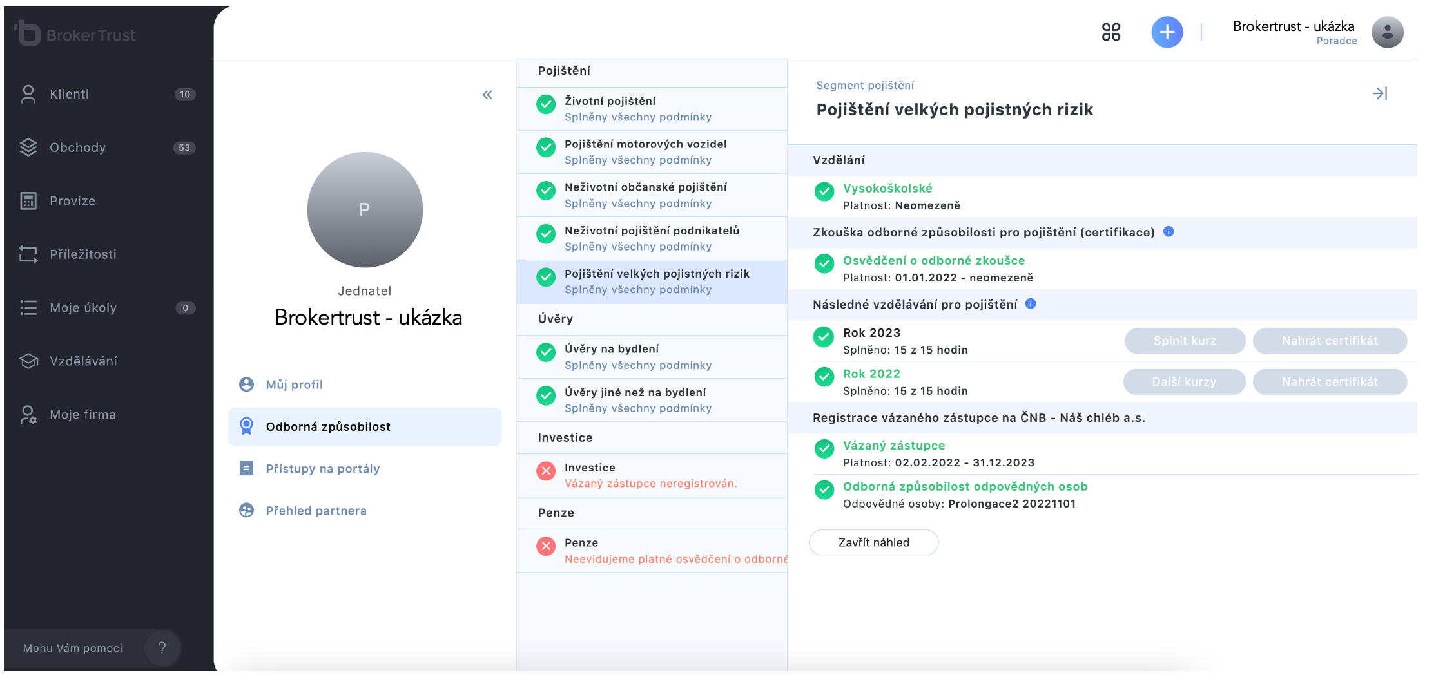The image size is (1445, 684).
Task: Open the apps grid icon
Action: 1111,32
